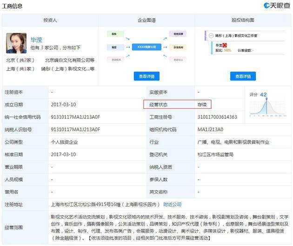Open 查看详情 under the 企业图谱 diagram

coord(146,76)
